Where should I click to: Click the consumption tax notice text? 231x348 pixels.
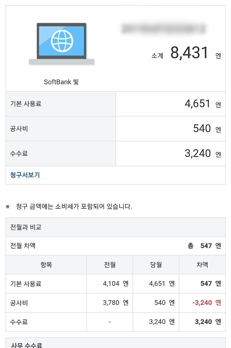point(74,206)
